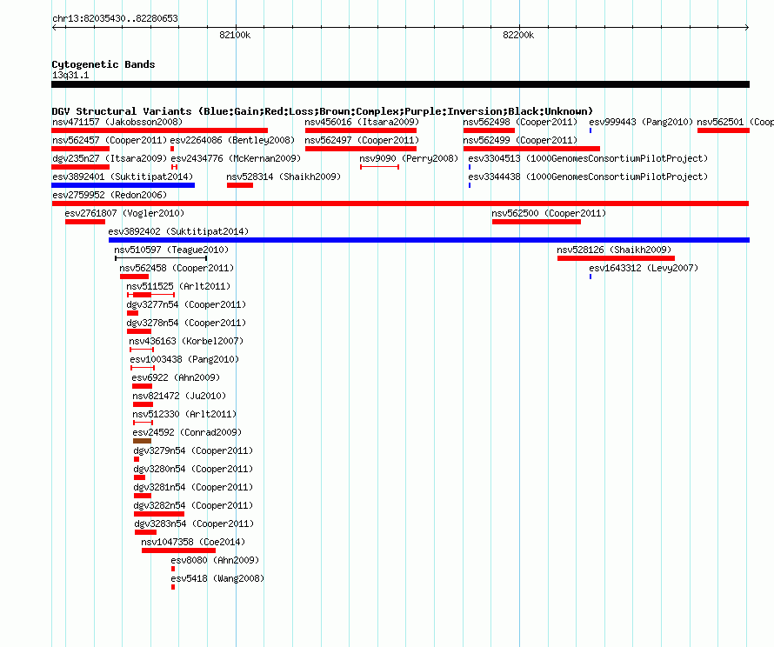Click dgv3279n54 (Cooper2011) label
This screenshot has width=774, height=647.
[x=193, y=450]
